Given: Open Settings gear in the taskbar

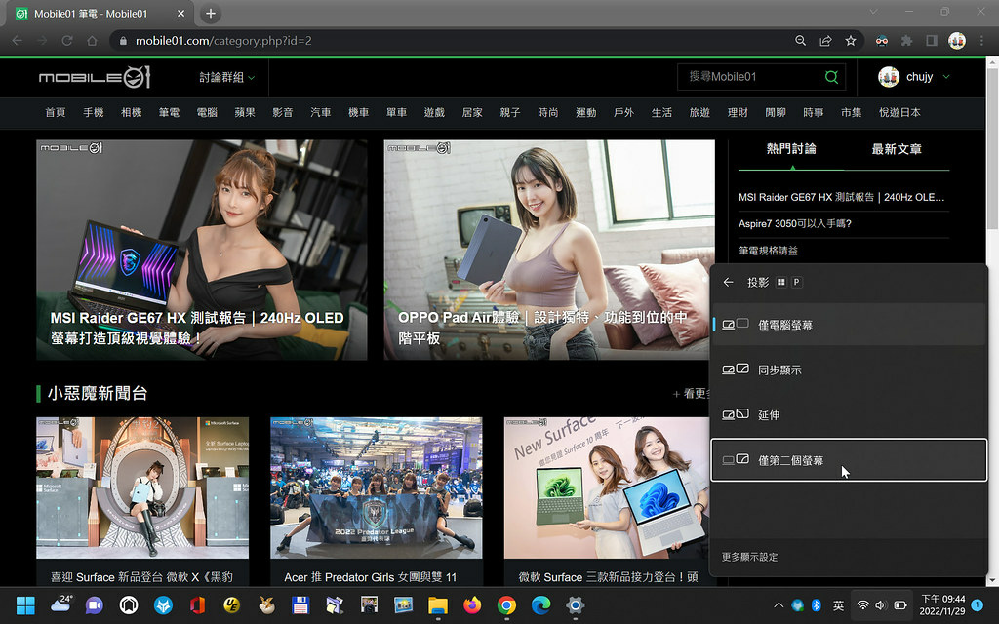Looking at the screenshot, I should click(x=576, y=604).
